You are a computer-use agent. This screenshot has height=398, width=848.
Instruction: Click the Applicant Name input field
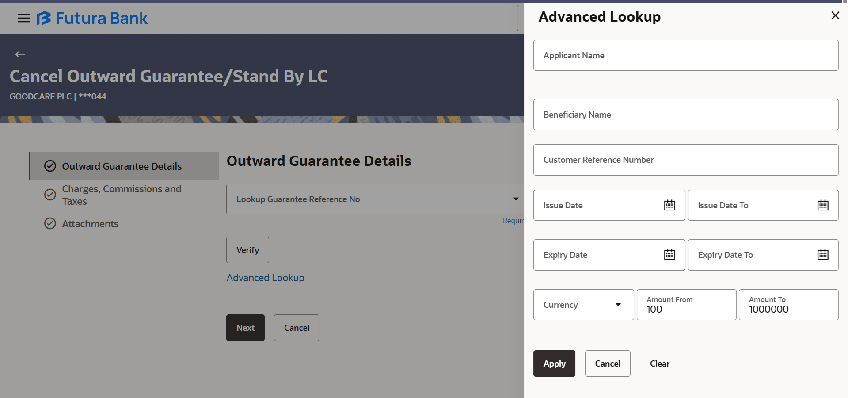pos(685,55)
